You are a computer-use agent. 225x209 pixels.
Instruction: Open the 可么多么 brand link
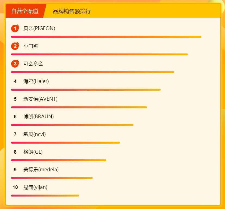[33, 64]
